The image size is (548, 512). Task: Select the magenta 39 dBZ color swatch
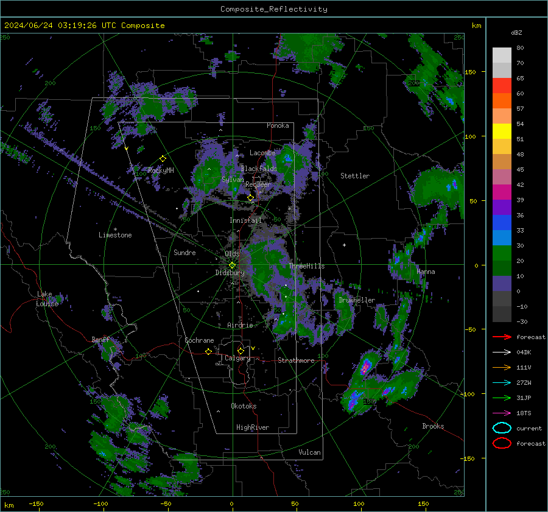pos(502,192)
